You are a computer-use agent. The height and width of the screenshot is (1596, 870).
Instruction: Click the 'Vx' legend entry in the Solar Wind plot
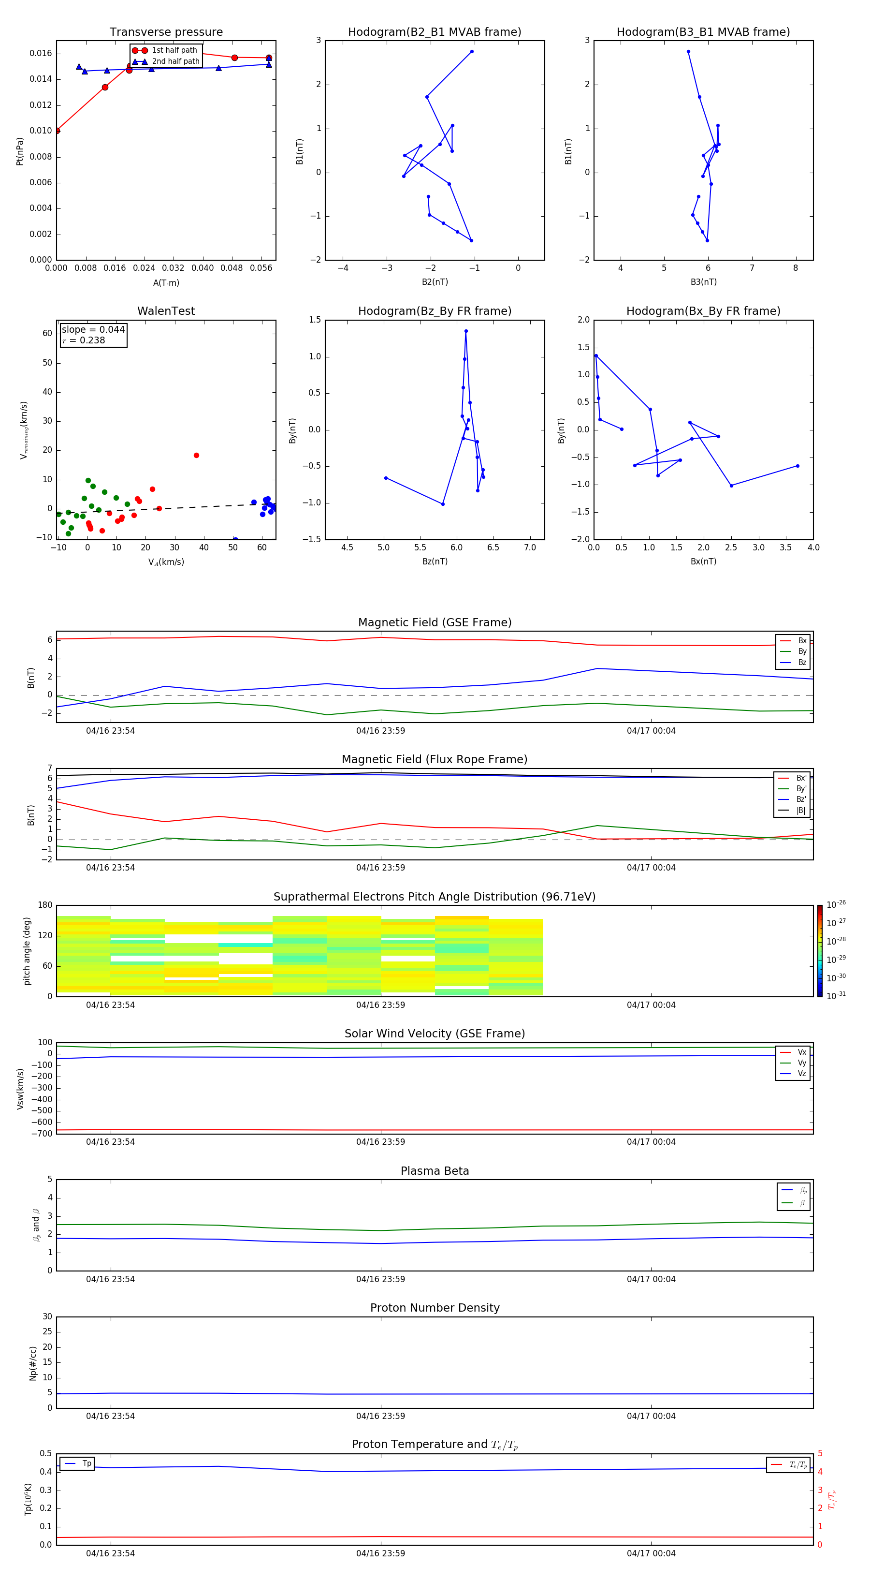tap(794, 1052)
